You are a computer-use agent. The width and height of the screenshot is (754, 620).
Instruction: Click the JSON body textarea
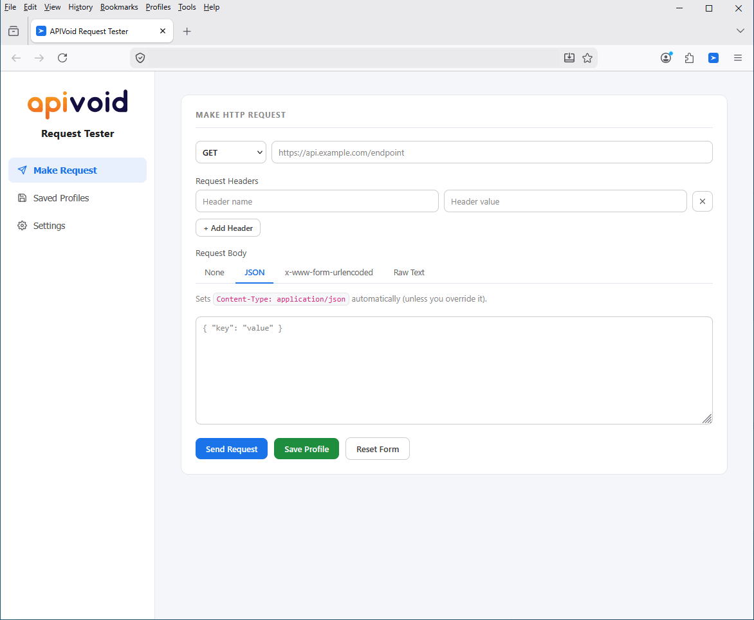point(454,370)
